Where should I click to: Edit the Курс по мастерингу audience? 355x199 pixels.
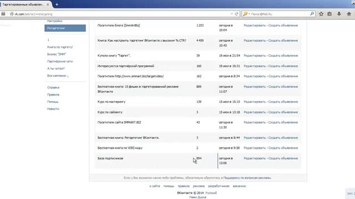[255, 102]
